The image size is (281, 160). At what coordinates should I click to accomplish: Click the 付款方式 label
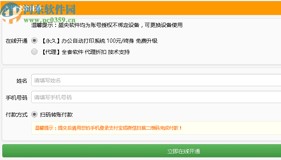point(17,115)
